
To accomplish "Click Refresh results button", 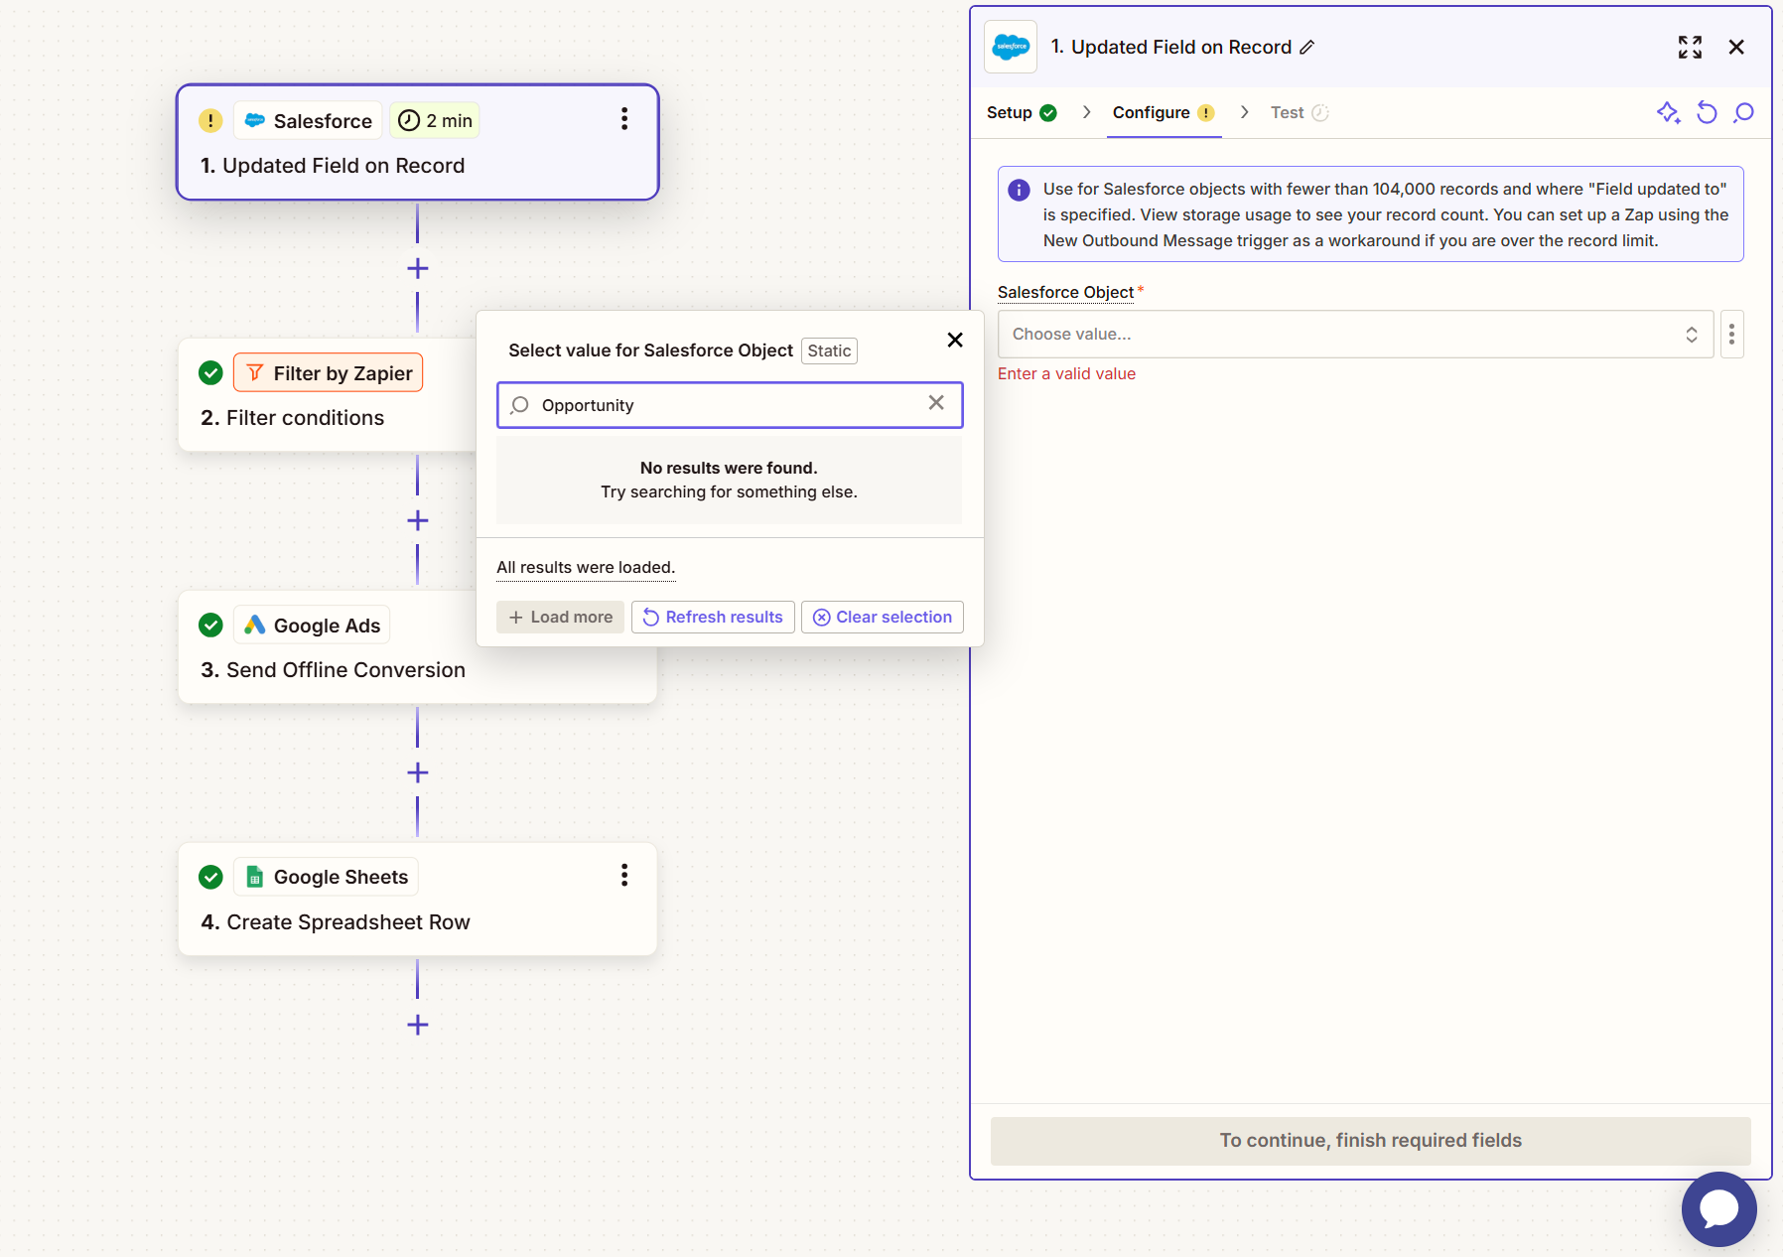I will (x=713, y=617).
